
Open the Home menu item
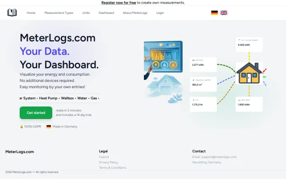(x=31, y=13)
